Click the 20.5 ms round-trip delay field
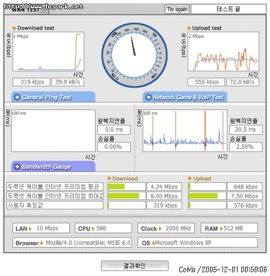Image resolution: width=270 pixels, height=276 pixels. (246, 129)
